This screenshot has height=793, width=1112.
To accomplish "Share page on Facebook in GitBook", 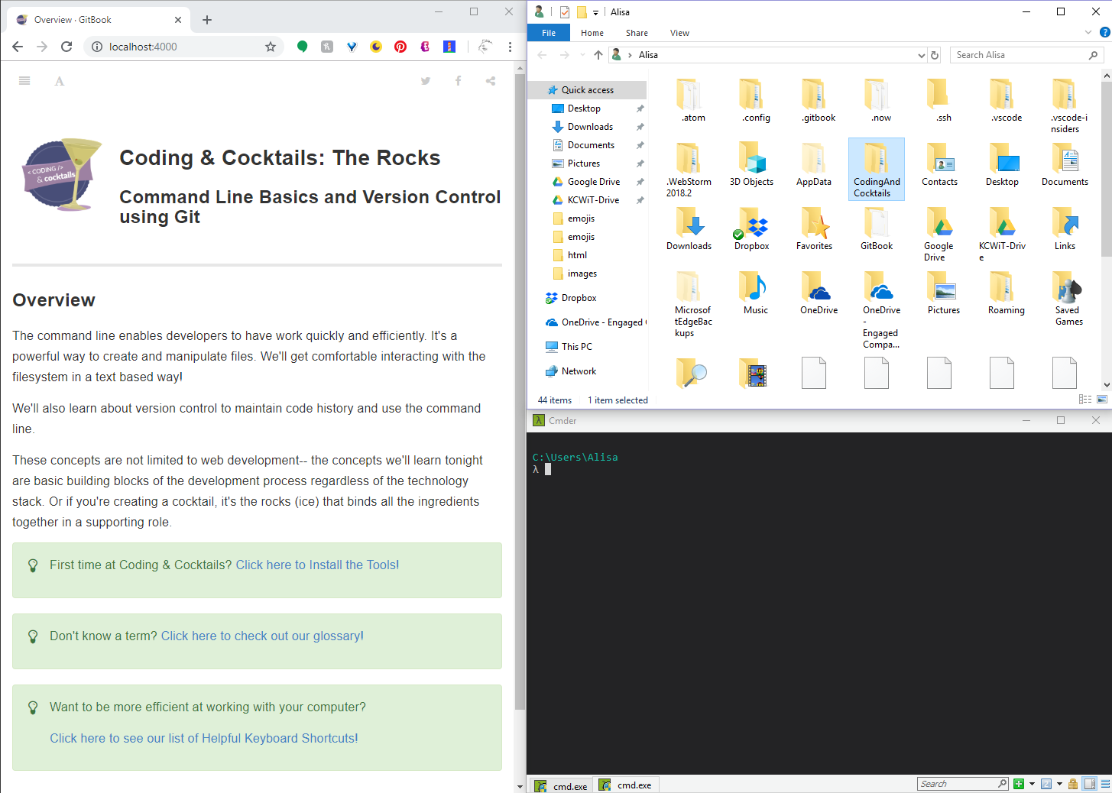I will (x=459, y=81).
